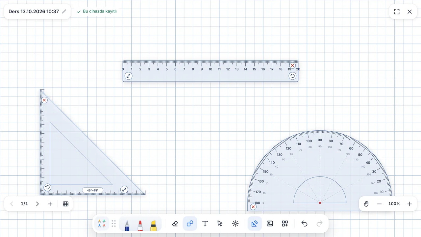421x237 pixels.
Task: Undo the last action
Action: [304, 224]
